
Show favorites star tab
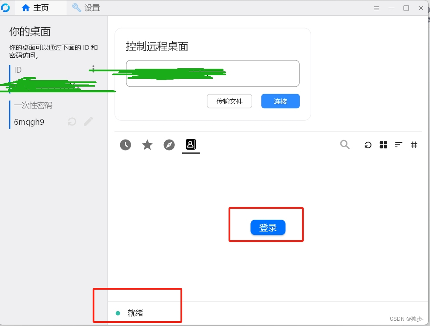coord(147,145)
